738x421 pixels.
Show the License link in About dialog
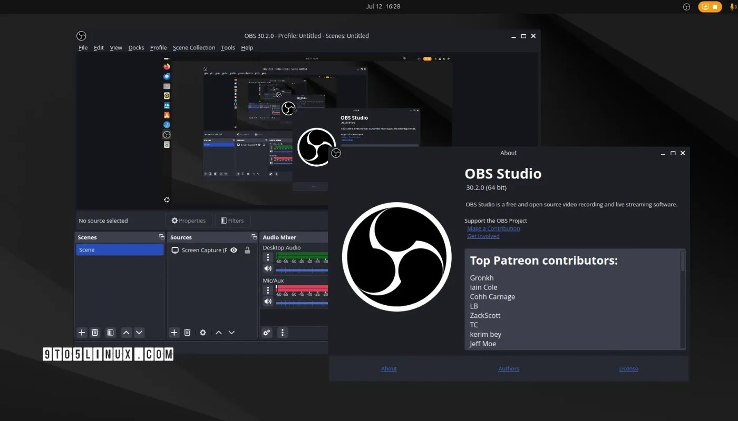628,368
